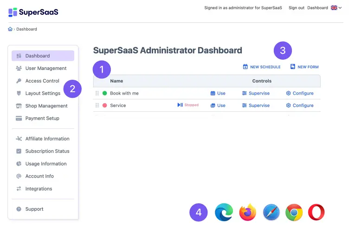Viewport: 349px width, 228px height.
Task: Click the SuperSaaS Administrator Dashboard heading
Action: (x=168, y=51)
